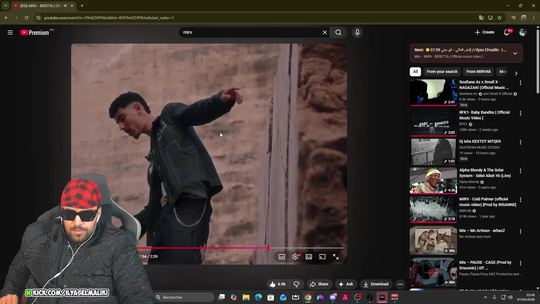
Task: Open MIRV Cold Palmer video title
Action: click(x=488, y=202)
